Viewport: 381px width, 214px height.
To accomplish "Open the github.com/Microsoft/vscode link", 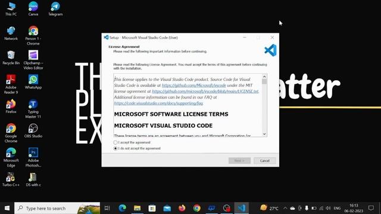I will (194, 86).
